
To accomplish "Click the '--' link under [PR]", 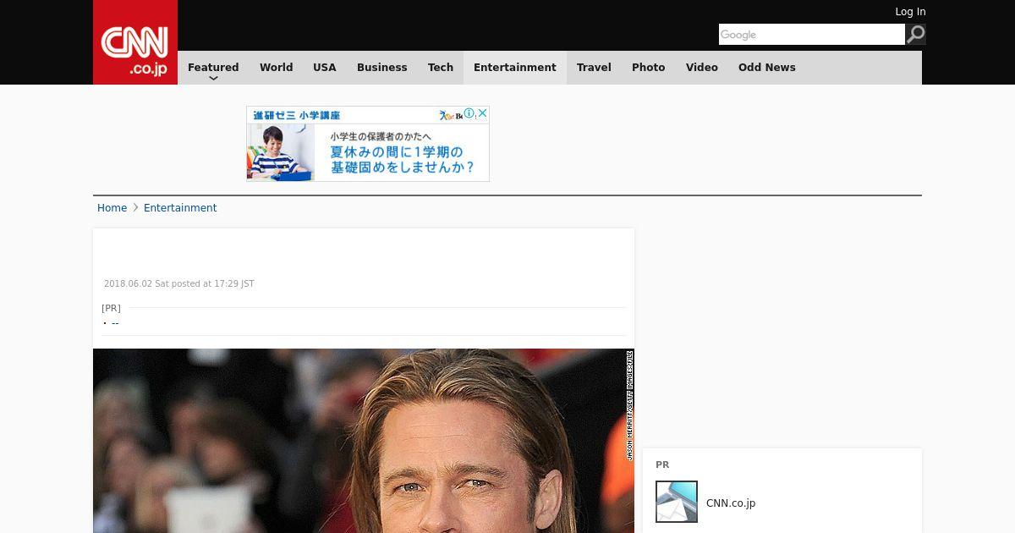I will tap(115, 323).
